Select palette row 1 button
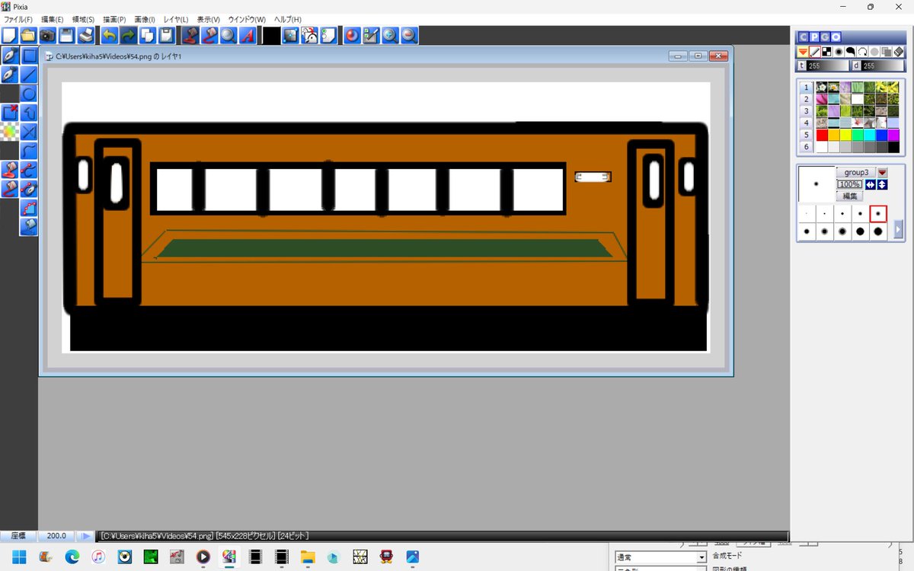 (x=807, y=88)
